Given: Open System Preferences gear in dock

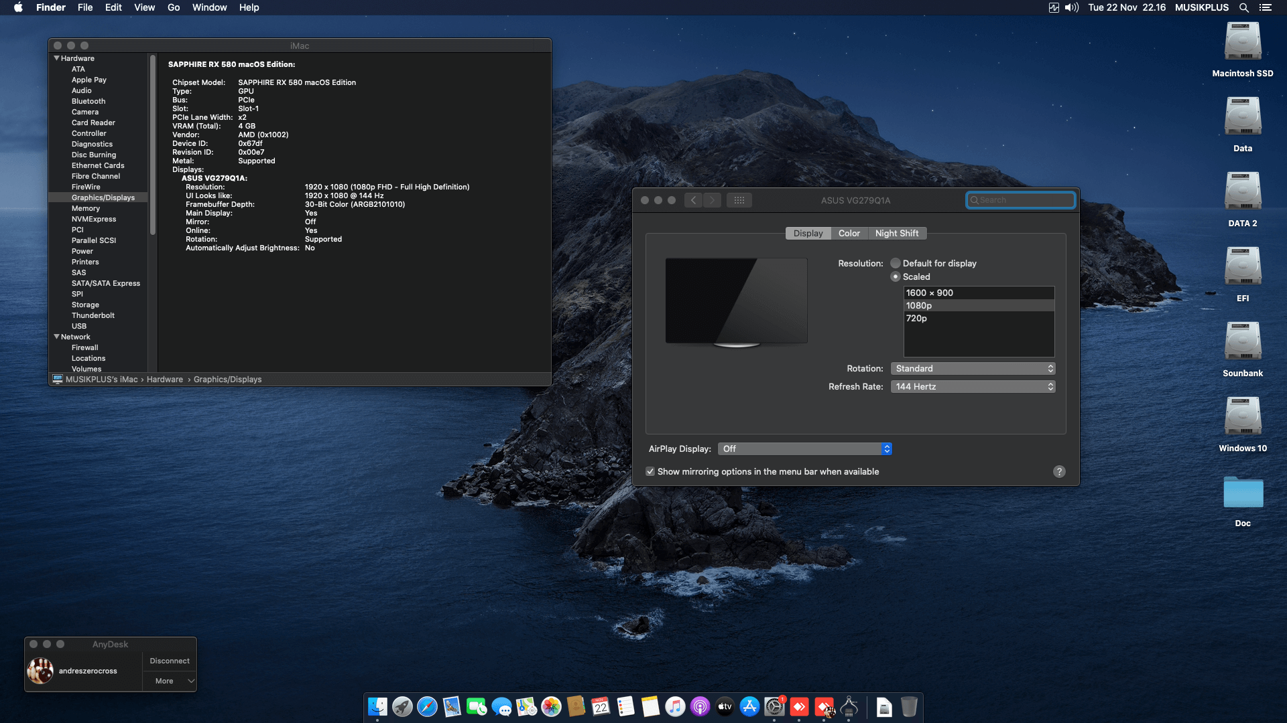Looking at the screenshot, I should point(774,707).
